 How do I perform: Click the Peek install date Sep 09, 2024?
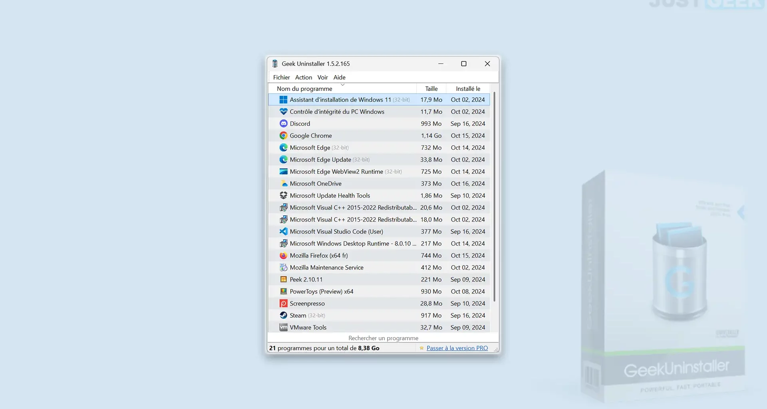(x=468, y=280)
